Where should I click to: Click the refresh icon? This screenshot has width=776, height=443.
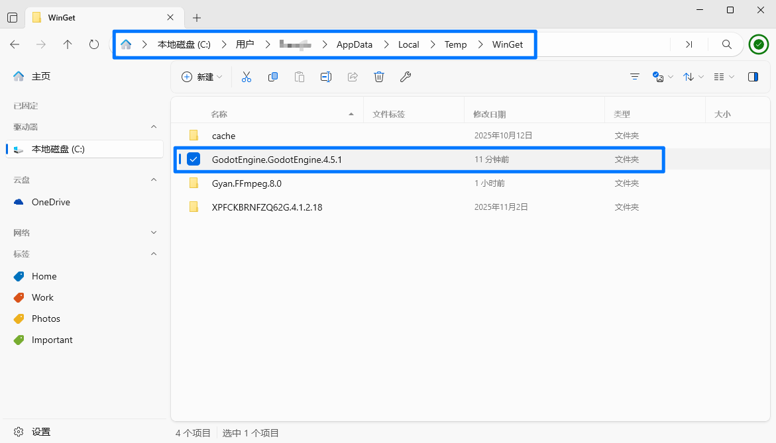pos(94,44)
